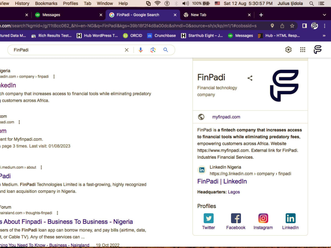Click the battery 100% status

coord(201,3)
